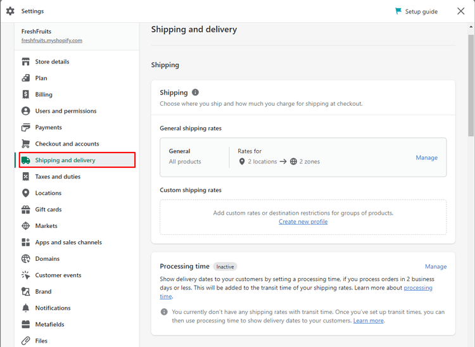
Task: Click the Users and permissions avatar icon
Action: [26, 111]
